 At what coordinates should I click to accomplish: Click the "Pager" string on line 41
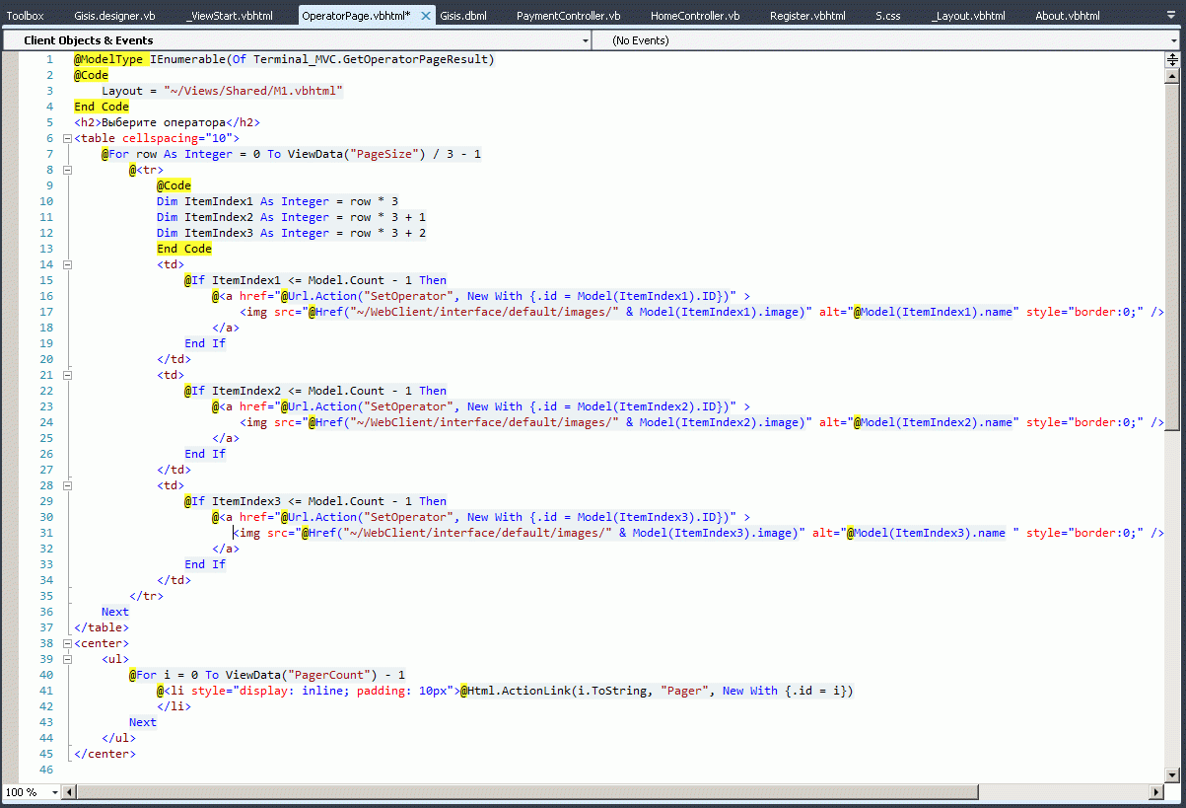(684, 691)
